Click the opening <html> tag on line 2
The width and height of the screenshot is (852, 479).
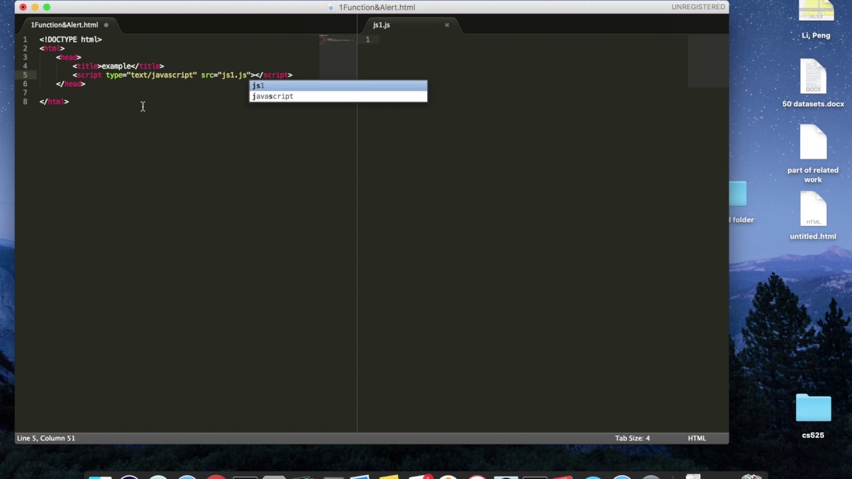52,49
